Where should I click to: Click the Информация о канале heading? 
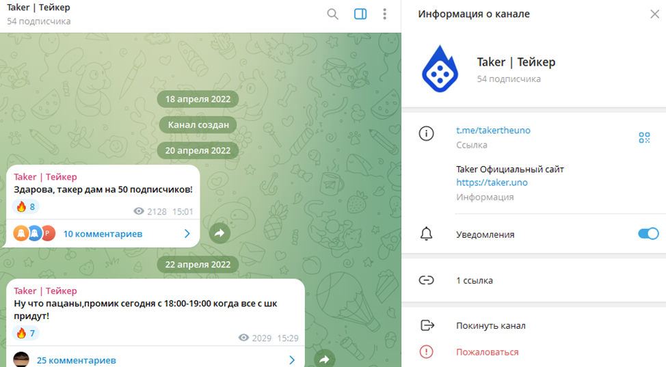coord(474,14)
